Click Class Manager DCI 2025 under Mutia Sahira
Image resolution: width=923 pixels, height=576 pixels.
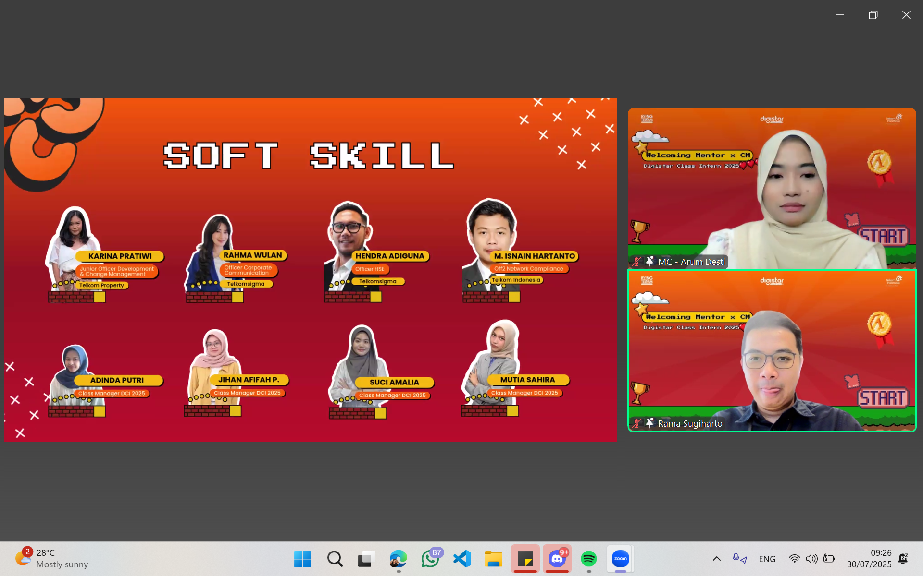pyautogui.click(x=524, y=393)
